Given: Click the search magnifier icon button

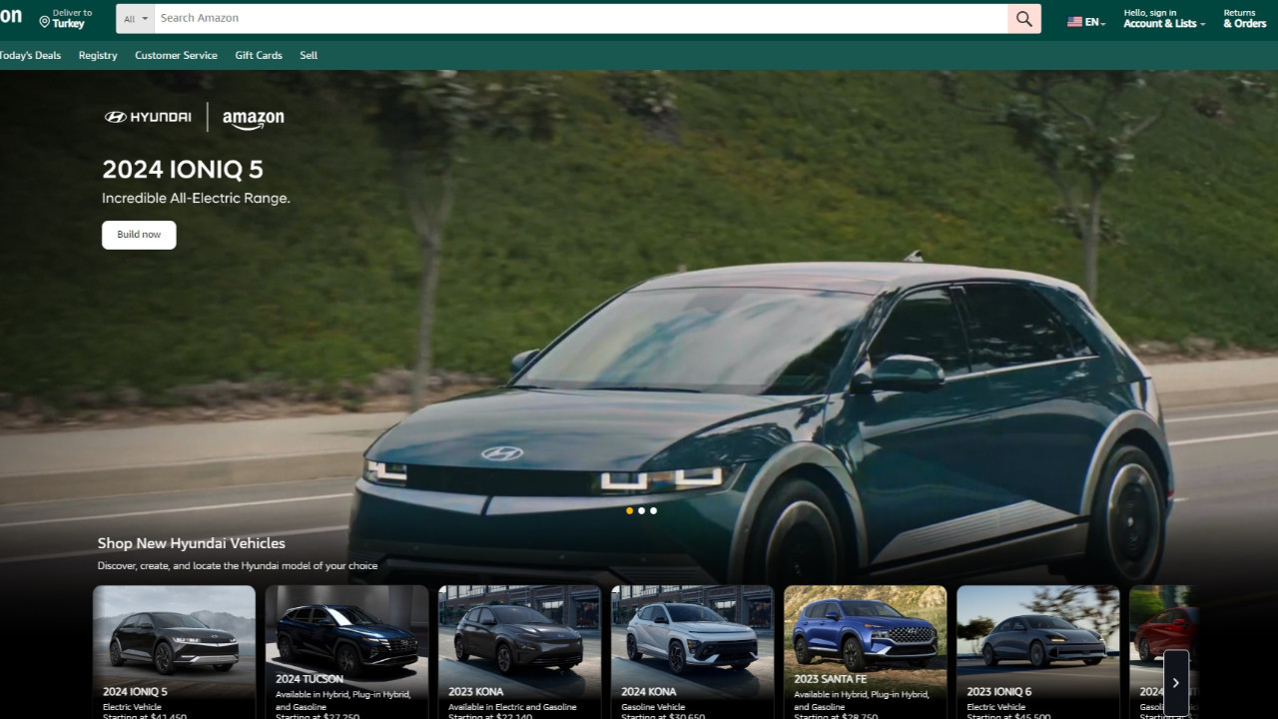Looking at the screenshot, I should [x=1023, y=19].
